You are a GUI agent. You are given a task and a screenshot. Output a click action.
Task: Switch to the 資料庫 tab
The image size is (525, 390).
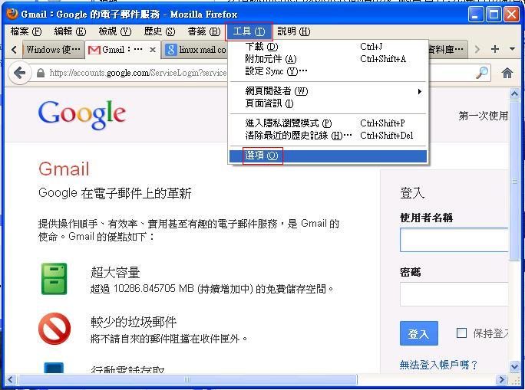click(447, 50)
